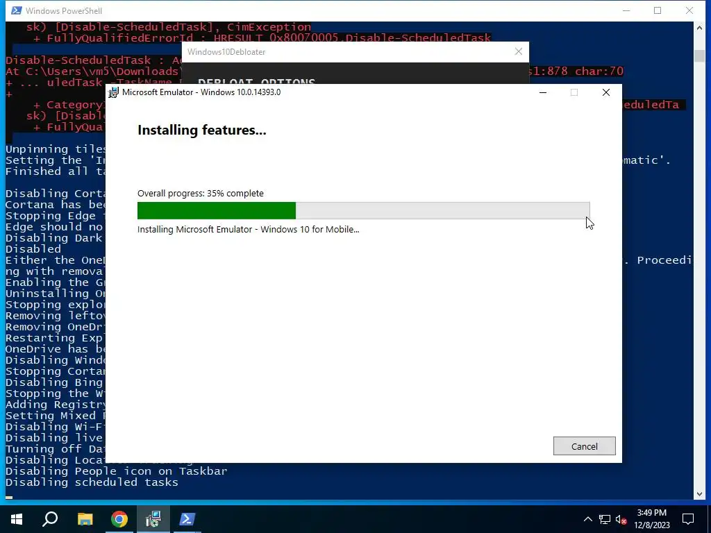This screenshot has width=711, height=533.
Task: Open the network status tray icon
Action: (x=605, y=519)
